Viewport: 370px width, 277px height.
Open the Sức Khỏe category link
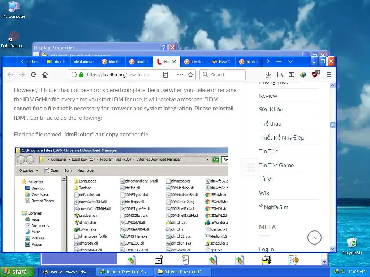271,110
